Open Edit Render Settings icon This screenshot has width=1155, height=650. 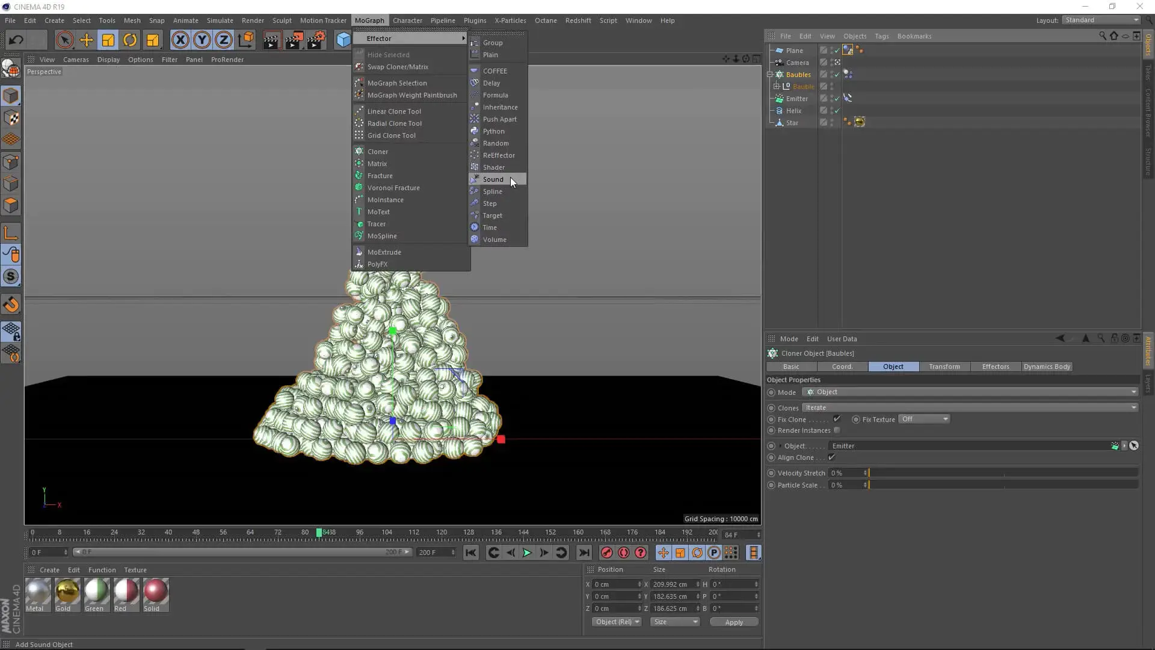tap(316, 40)
